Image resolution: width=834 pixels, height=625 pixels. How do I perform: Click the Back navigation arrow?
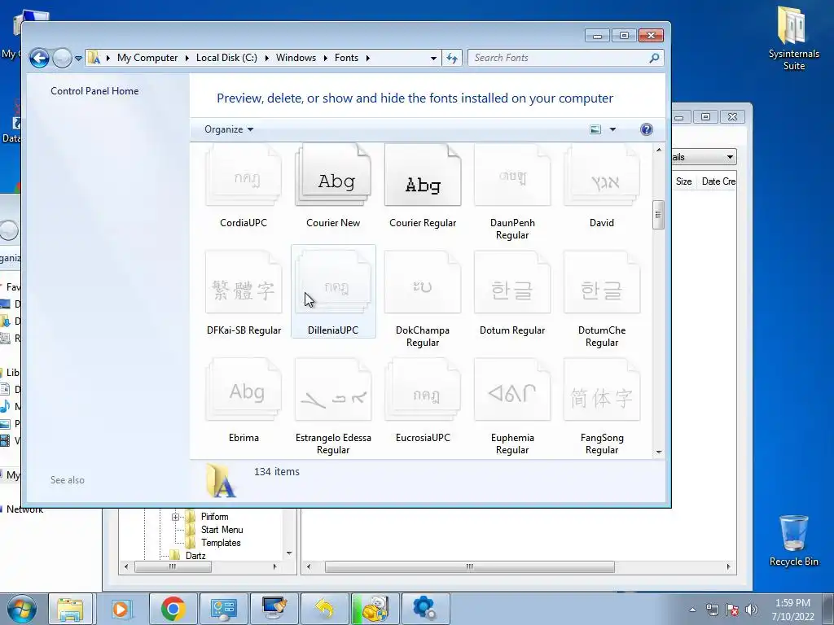point(39,58)
